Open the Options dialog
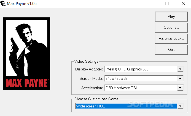The height and width of the screenshot is (116, 191). point(171,27)
